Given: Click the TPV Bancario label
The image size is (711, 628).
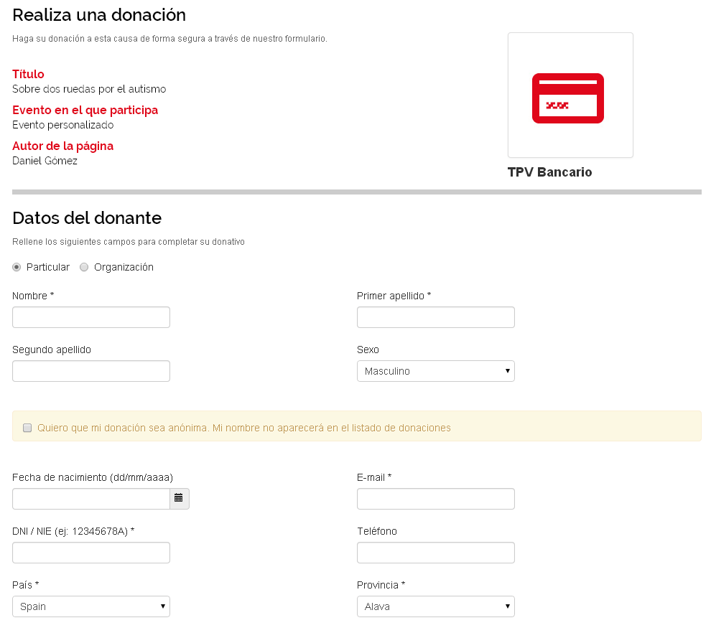Looking at the screenshot, I should click(x=549, y=172).
